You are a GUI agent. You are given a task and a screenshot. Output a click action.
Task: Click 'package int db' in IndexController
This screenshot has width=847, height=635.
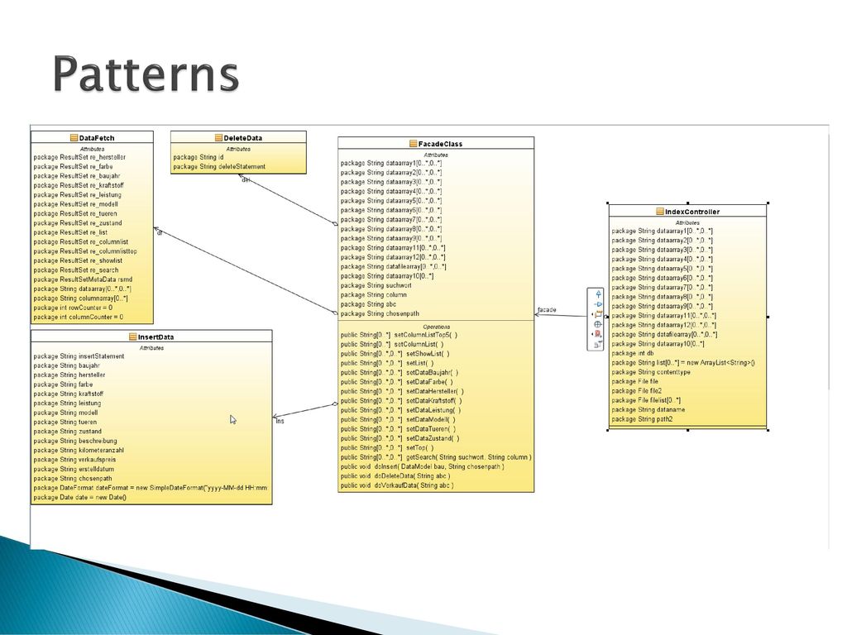click(x=633, y=353)
